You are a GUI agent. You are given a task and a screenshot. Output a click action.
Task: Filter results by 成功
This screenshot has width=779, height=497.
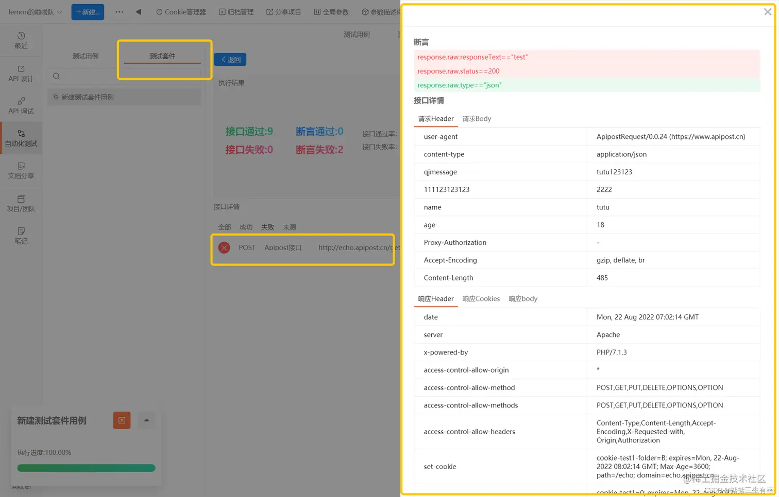click(x=246, y=227)
